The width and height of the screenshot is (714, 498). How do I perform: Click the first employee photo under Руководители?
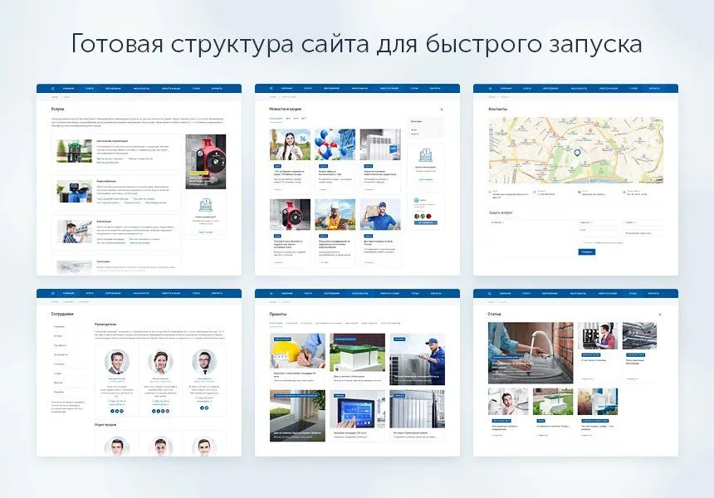coord(117,363)
